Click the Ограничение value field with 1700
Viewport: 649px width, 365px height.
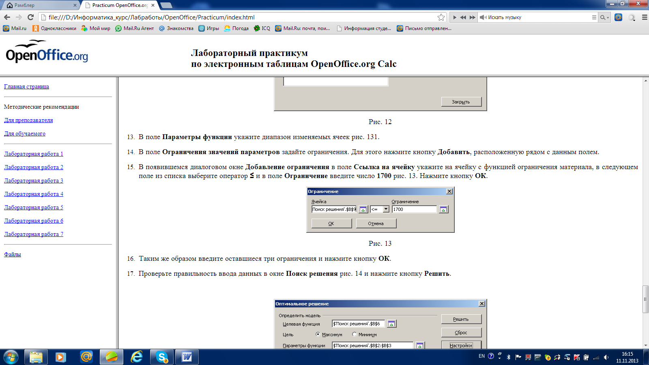pyautogui.click(x=414, y=209)
